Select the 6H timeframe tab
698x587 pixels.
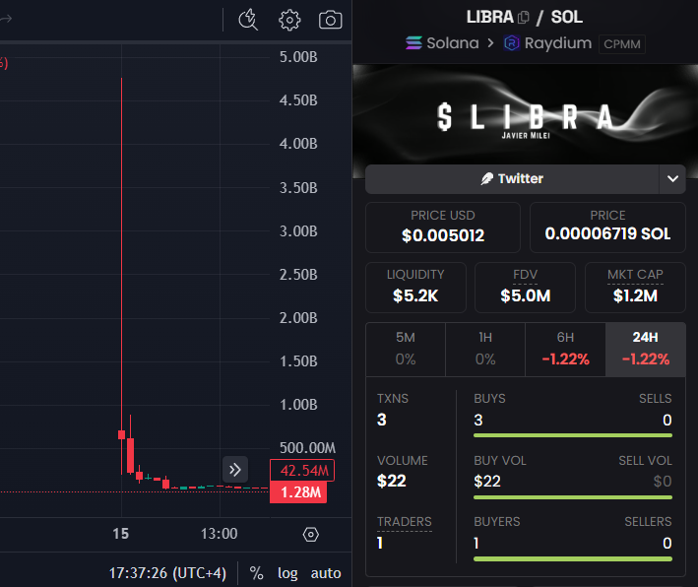pyautogui.click(x=565, y=350)
